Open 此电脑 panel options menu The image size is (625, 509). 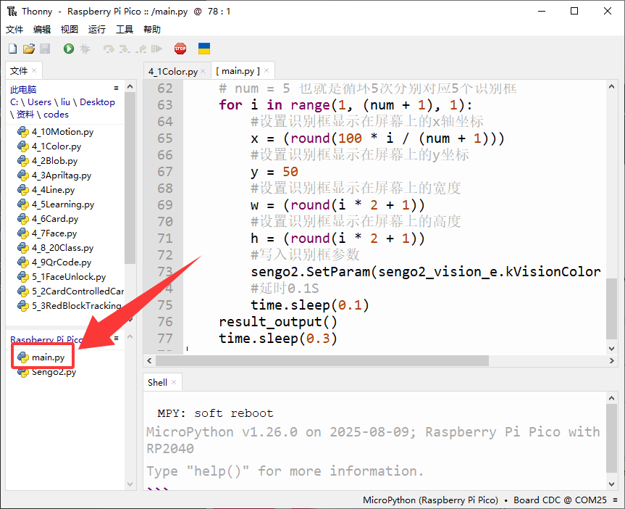(x=117, y=88)
